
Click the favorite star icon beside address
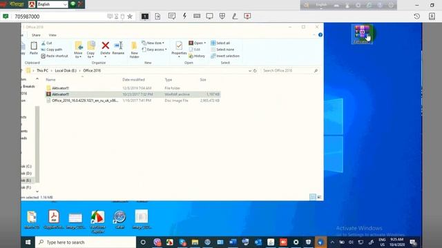tap(130, 17)
